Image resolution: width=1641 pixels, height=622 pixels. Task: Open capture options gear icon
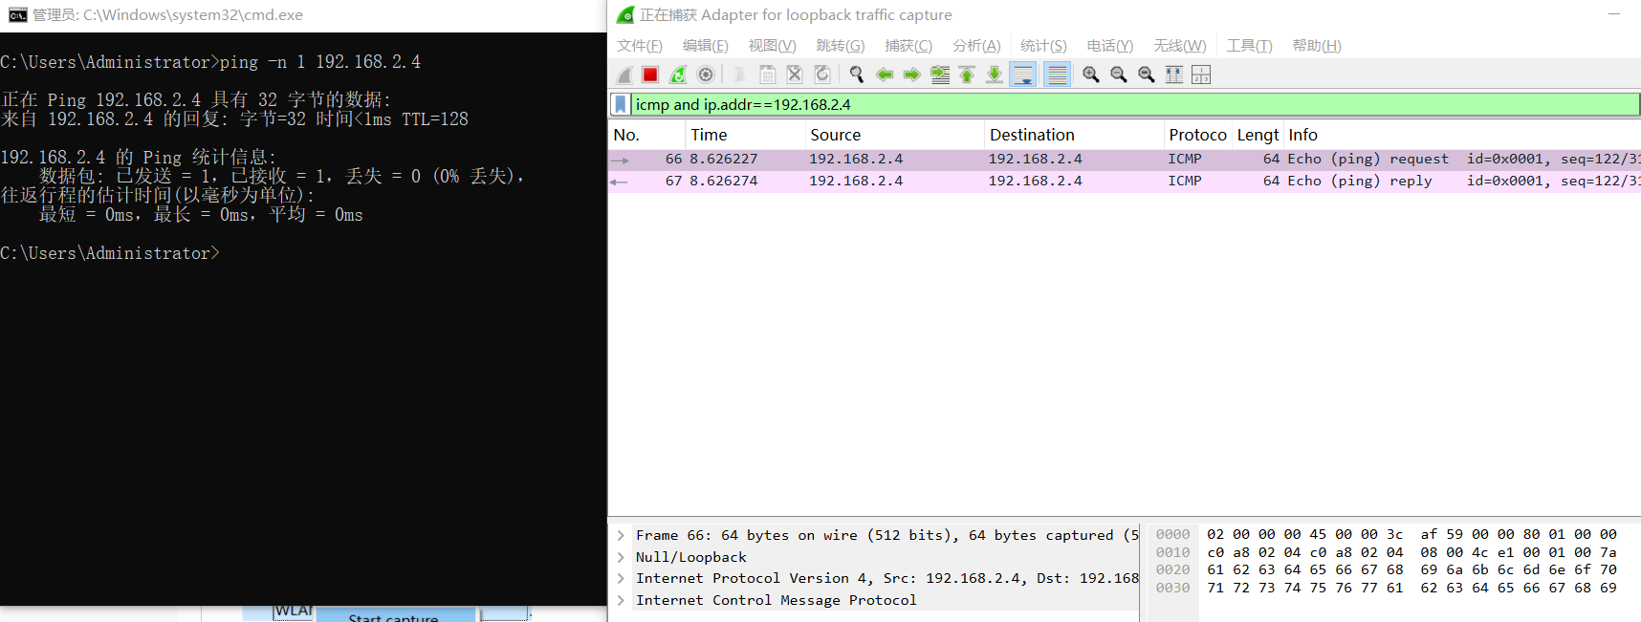(706, 75)
